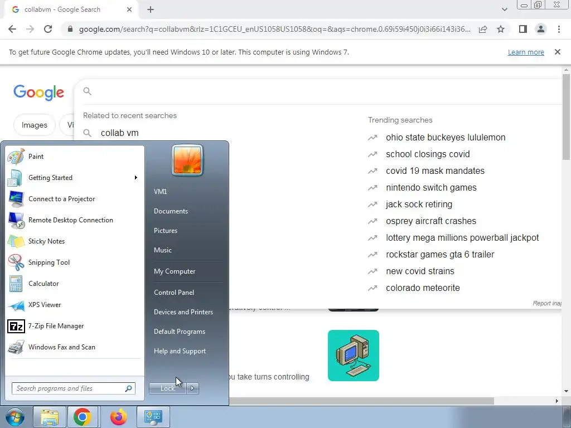
Task: Switch to Chrome on the taskbar
Action: click(x=83, y=417)
